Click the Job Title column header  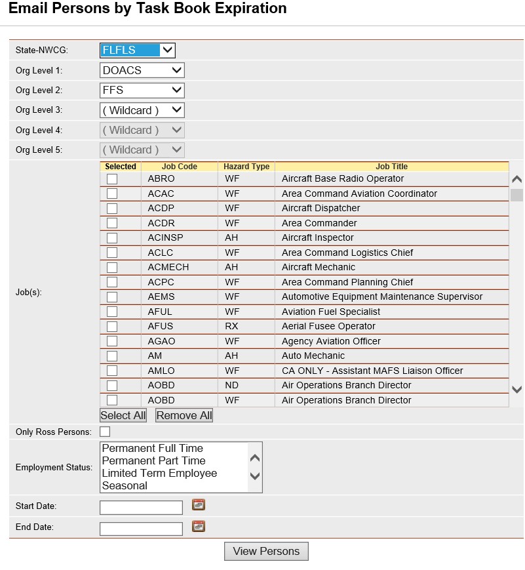click(x=392, y=167)
